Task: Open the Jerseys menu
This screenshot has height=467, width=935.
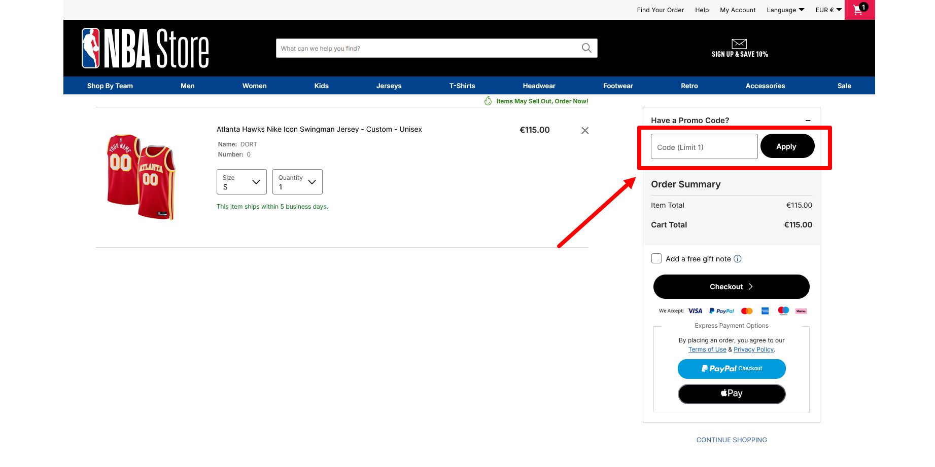Action: (x=389, y=86)
